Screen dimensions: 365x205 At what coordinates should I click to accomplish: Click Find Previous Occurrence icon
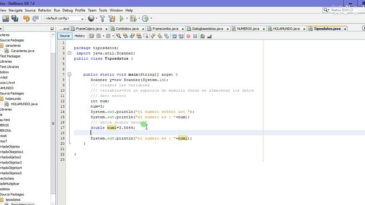click(x=125, y=36)
